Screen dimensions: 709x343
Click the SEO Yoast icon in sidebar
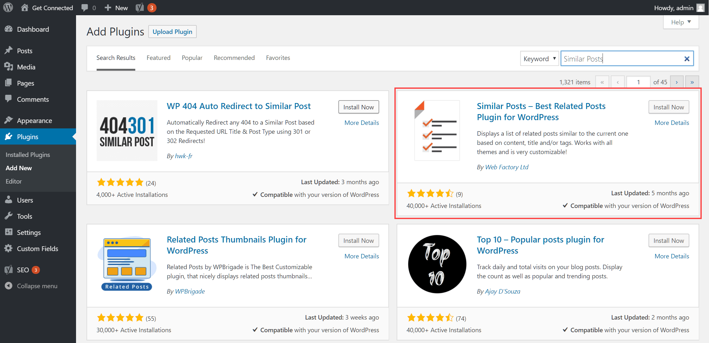coord(9,269)
